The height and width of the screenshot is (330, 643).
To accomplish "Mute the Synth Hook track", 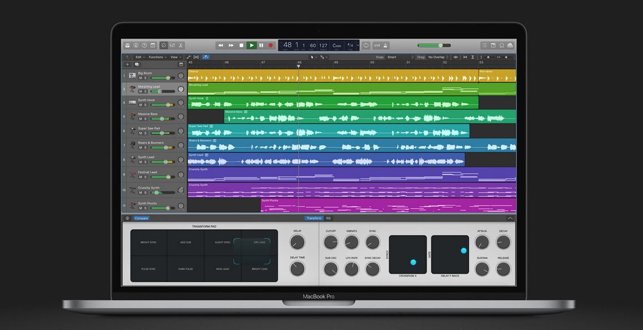I will click(140, 105).
